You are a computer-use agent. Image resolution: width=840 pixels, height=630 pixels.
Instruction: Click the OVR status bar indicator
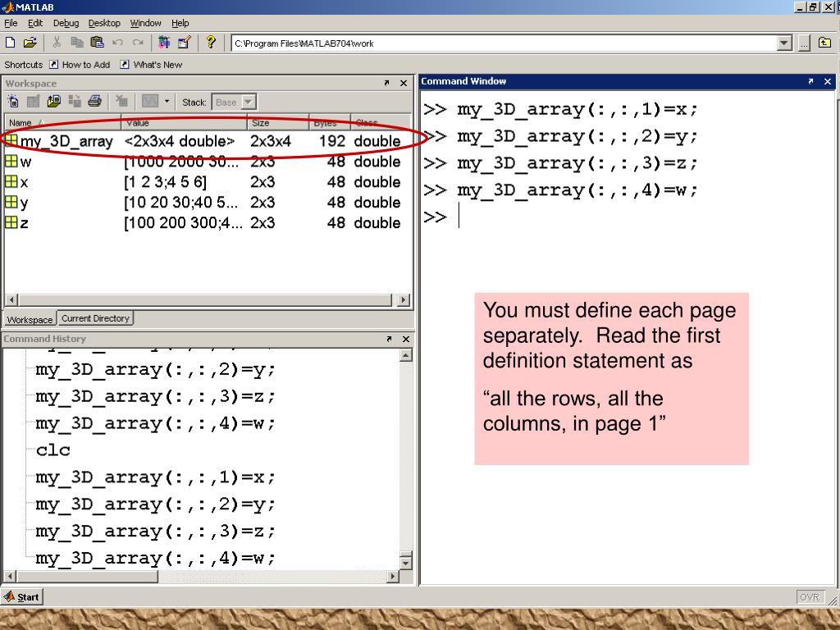(x=810, y=597)
